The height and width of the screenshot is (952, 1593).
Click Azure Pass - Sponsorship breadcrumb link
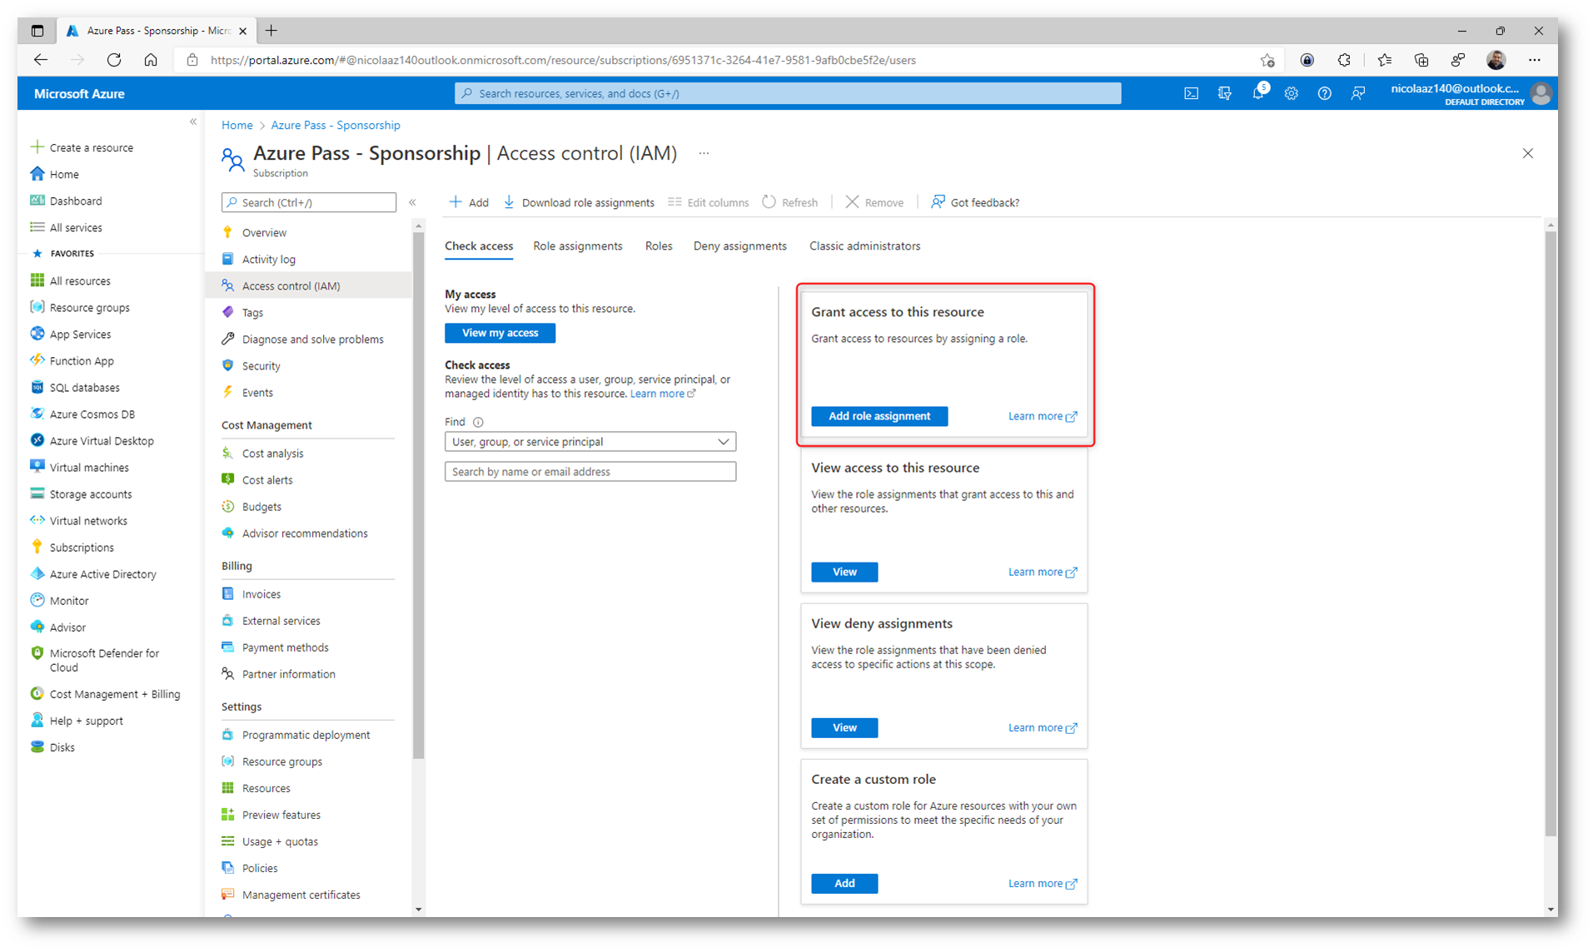(x=336, y=125)
